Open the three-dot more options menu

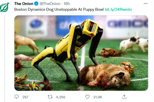coord(146,3)
